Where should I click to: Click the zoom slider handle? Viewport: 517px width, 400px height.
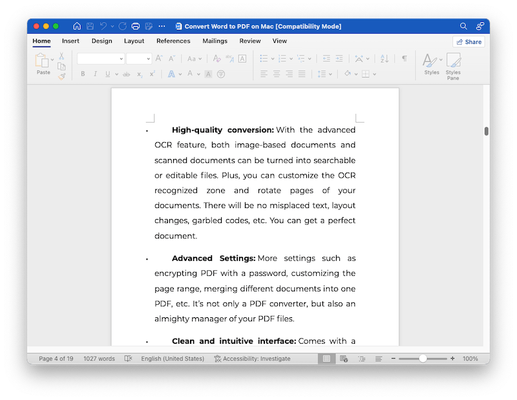click(423, 359)
